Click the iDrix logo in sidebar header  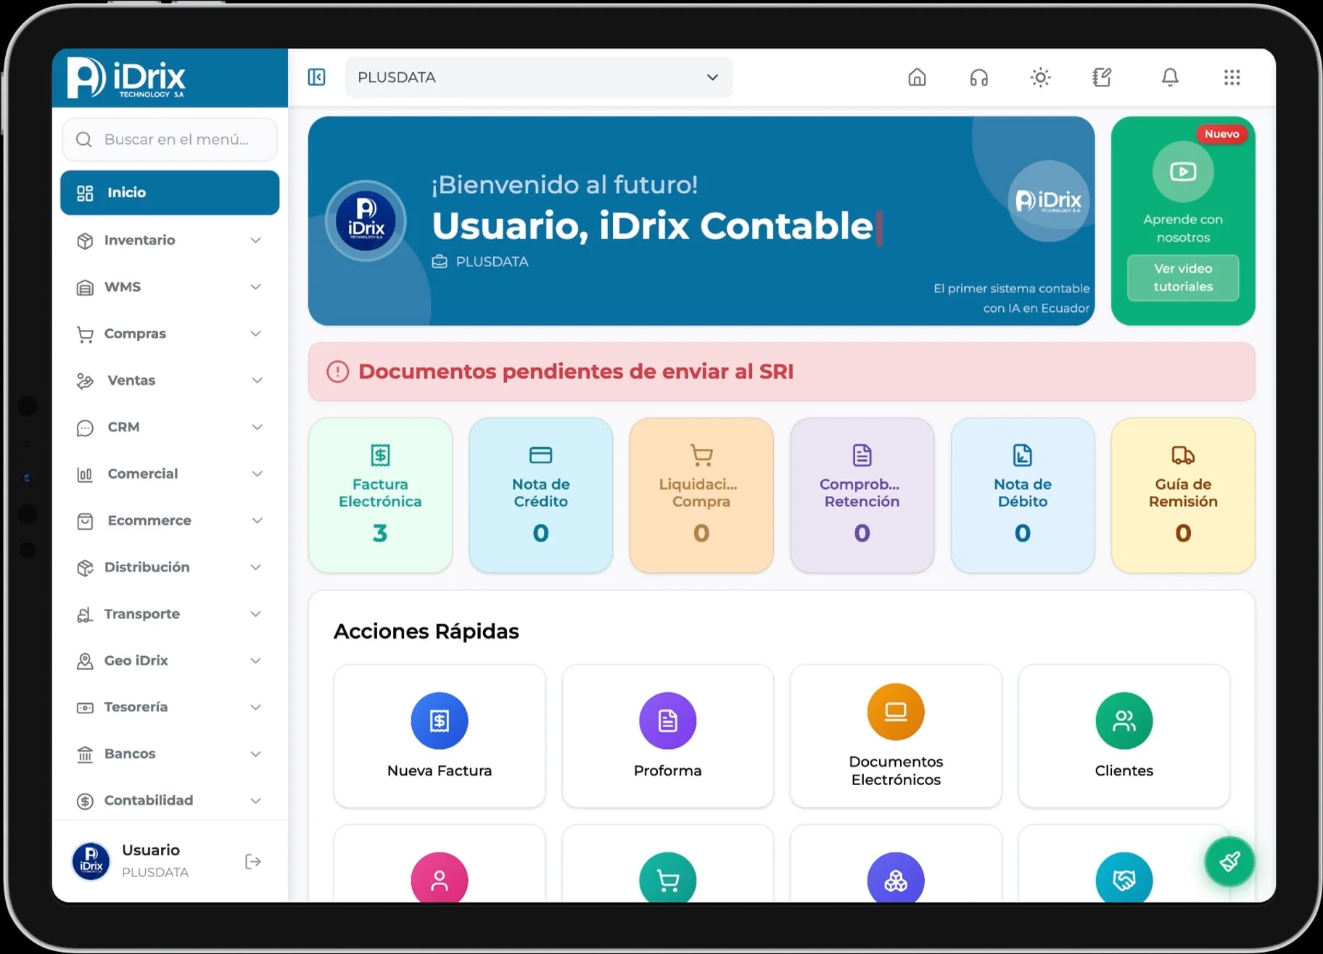pos(127,78)
